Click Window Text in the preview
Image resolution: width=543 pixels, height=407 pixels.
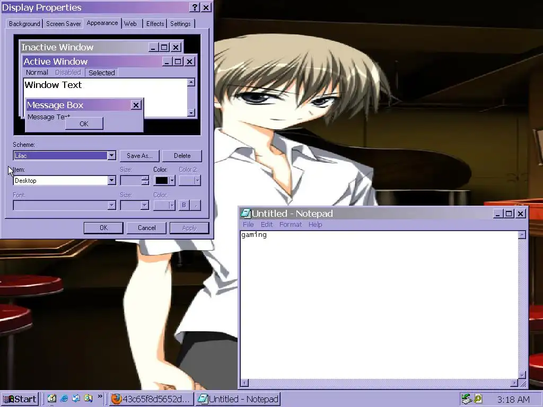click(x=53, y=85)
